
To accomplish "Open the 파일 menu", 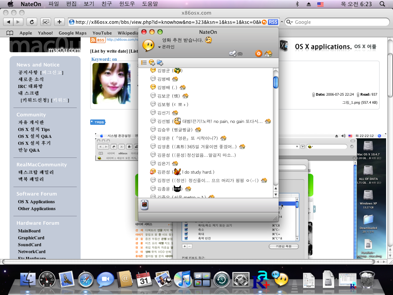I will click(53, 4).
